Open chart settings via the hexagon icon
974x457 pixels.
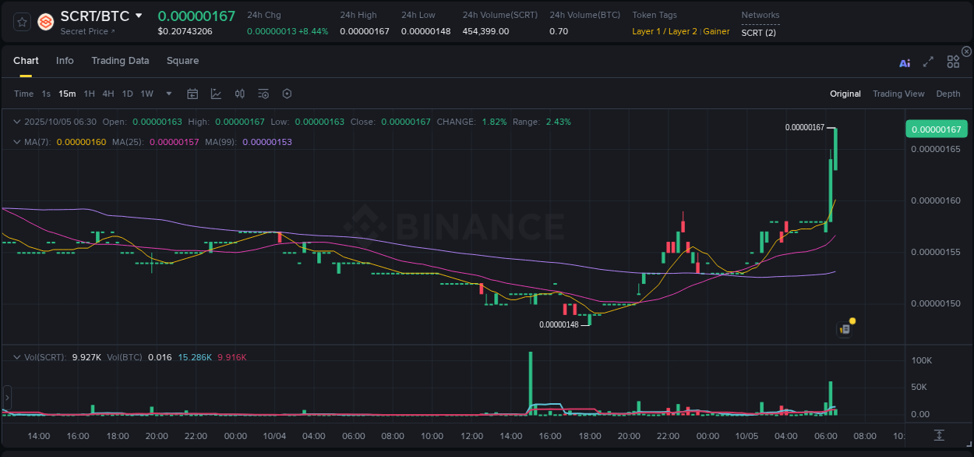[287, 94]
